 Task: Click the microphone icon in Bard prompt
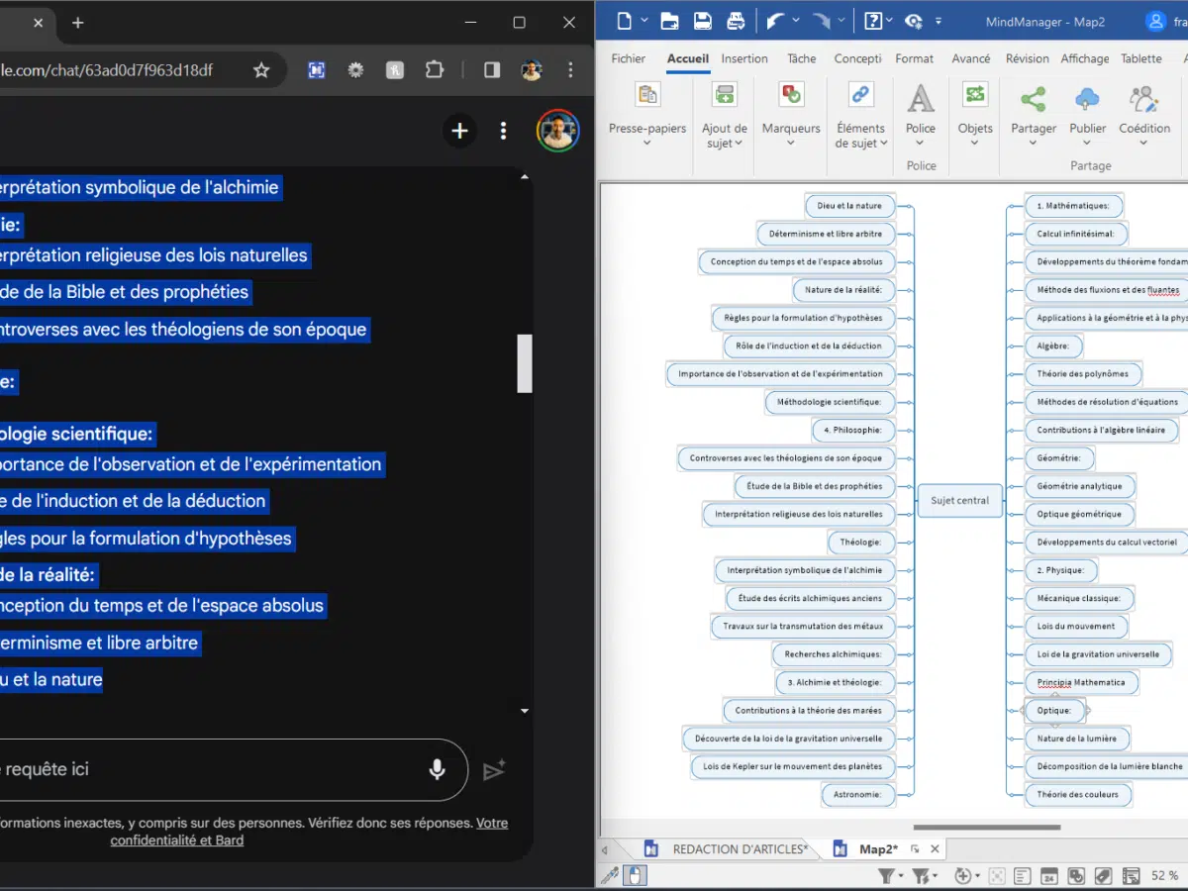pyautogui.click(x=437, y=769)
